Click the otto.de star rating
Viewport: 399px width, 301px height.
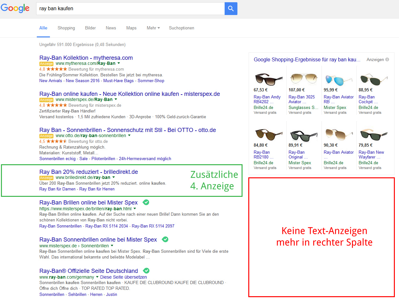click(57, 141)
